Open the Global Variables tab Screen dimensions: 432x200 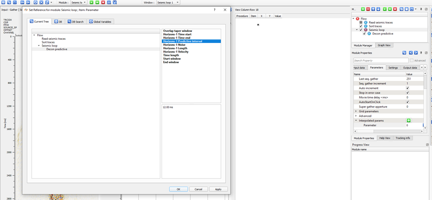tap(100, 21)
